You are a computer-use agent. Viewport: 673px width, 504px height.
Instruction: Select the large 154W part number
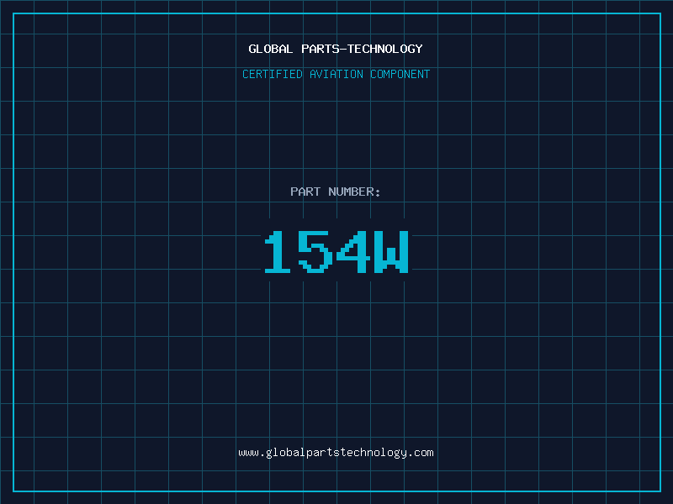[336, 252]
